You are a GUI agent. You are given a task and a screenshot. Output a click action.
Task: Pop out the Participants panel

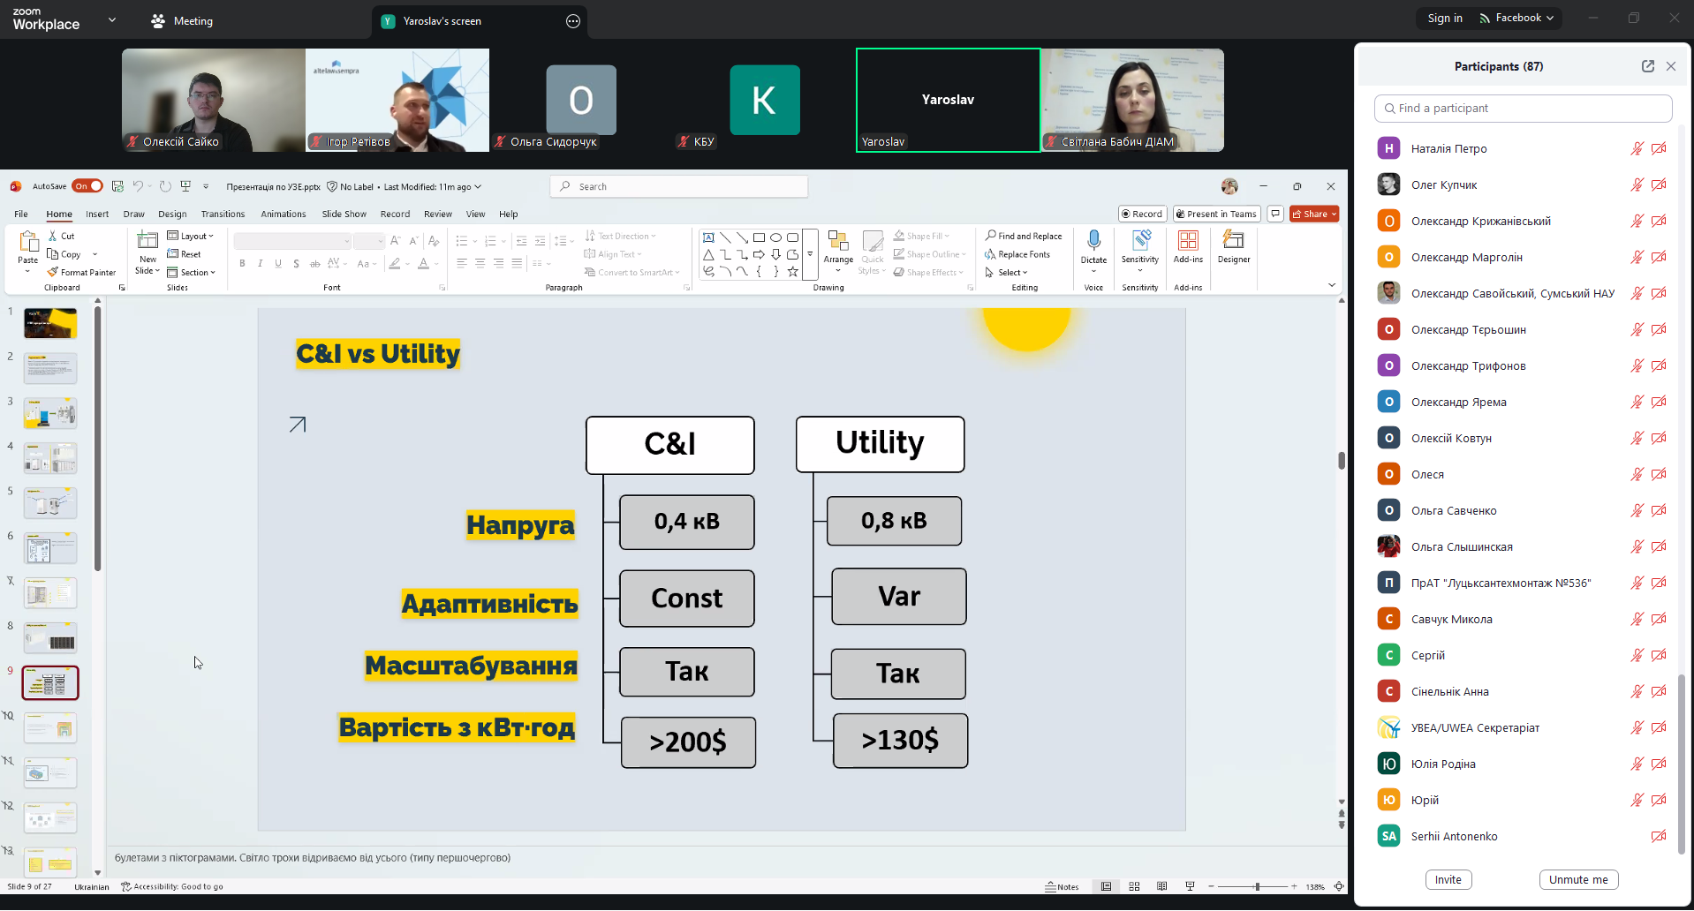pos(1647,66)
